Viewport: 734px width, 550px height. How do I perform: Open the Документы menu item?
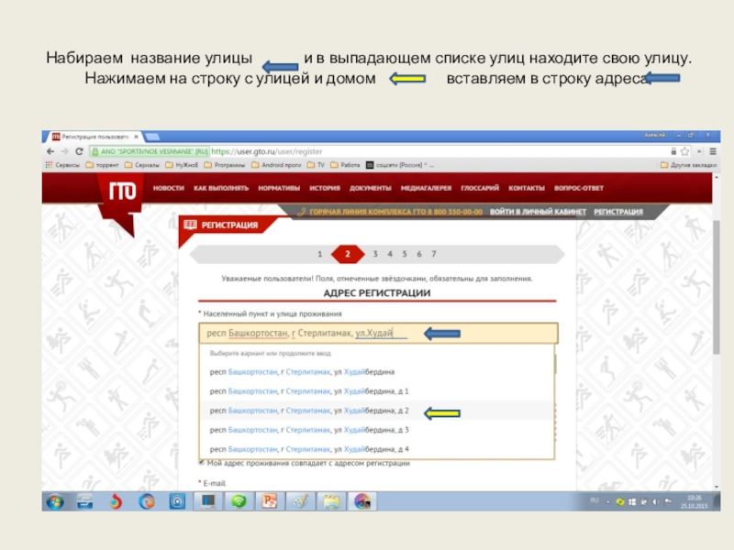pos(371,188)
